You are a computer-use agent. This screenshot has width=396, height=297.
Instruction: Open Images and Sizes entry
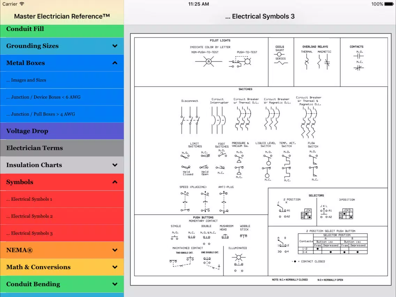(62, 80)
